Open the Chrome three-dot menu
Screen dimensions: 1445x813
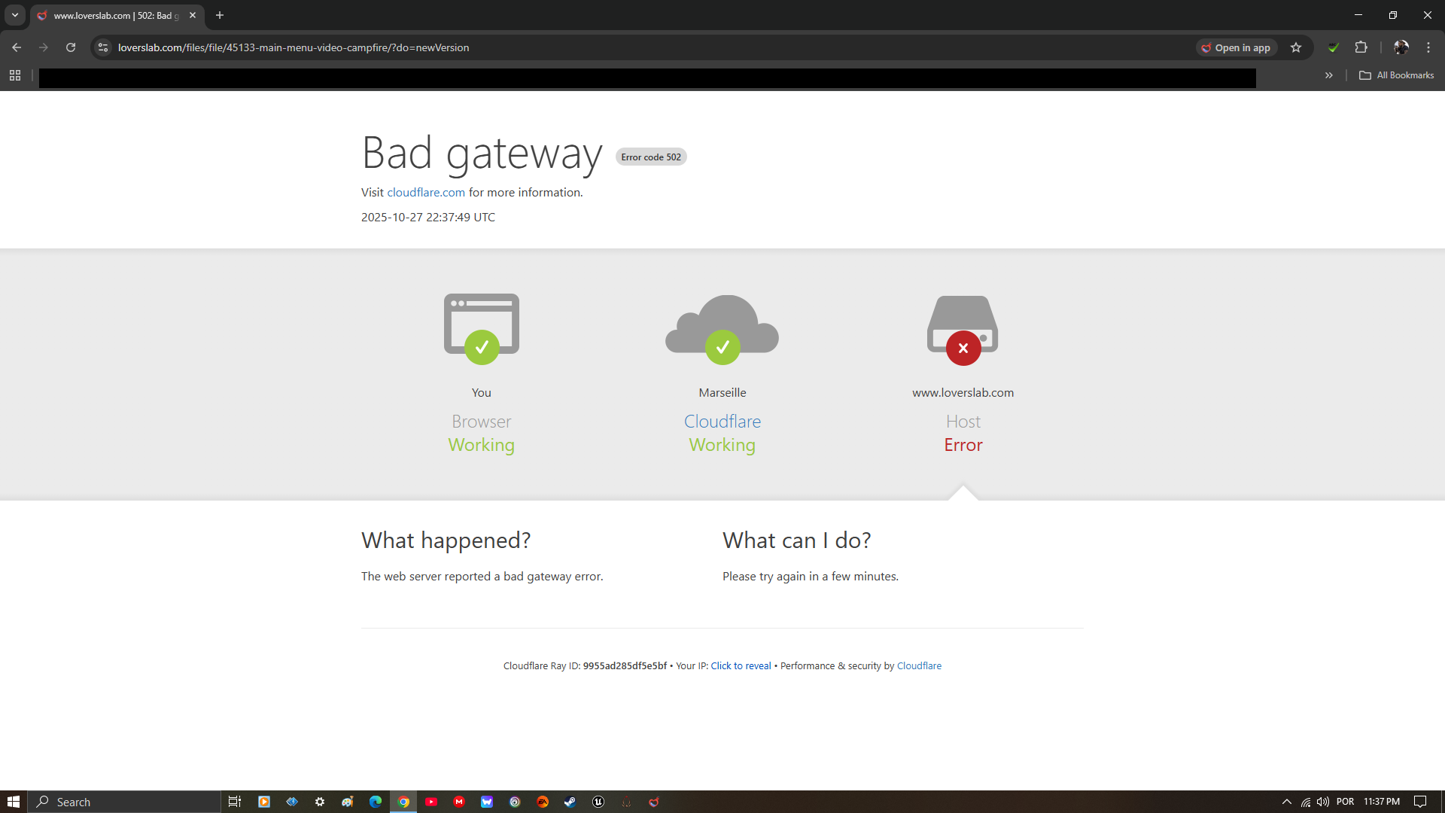point(1428,47)
